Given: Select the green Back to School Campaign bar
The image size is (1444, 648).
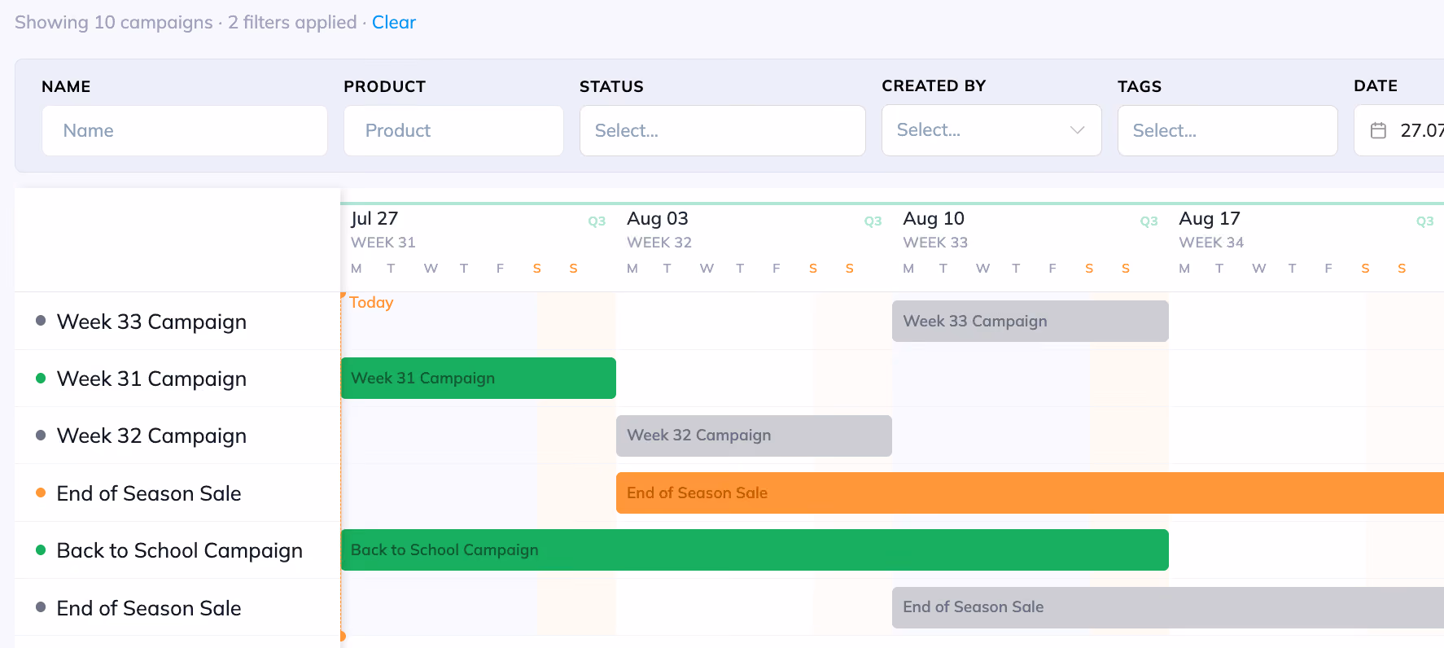Looking at the screenshot, I should click(755, 549).
